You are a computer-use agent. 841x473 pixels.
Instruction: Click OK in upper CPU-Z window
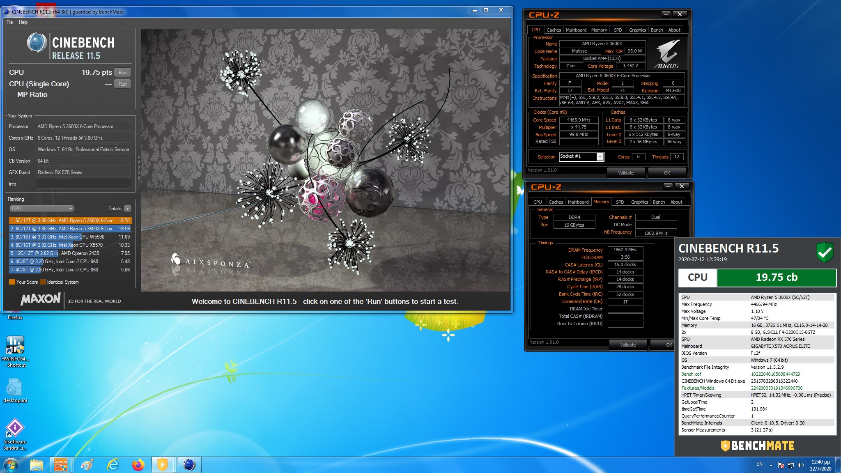pyautogui.click(x=667, y=173)
